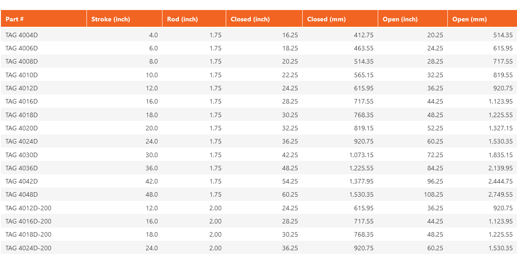The width and height of the screenshot is (517, 258).
Task: Pick the TAG 4020D row label
Action: point(21,128)
